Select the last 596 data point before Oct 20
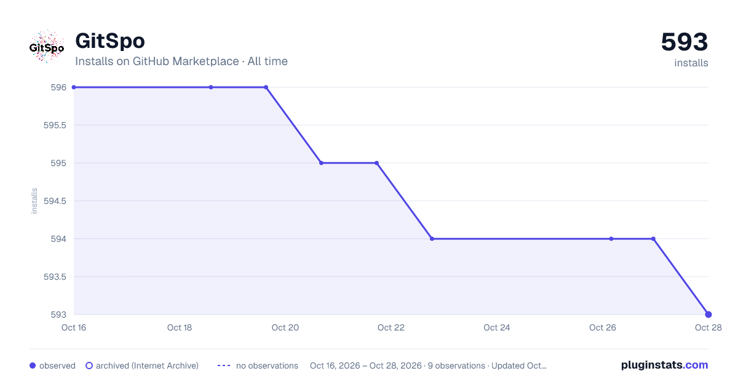The width and height of the screenshot is (738, 387). coord(266,87)
